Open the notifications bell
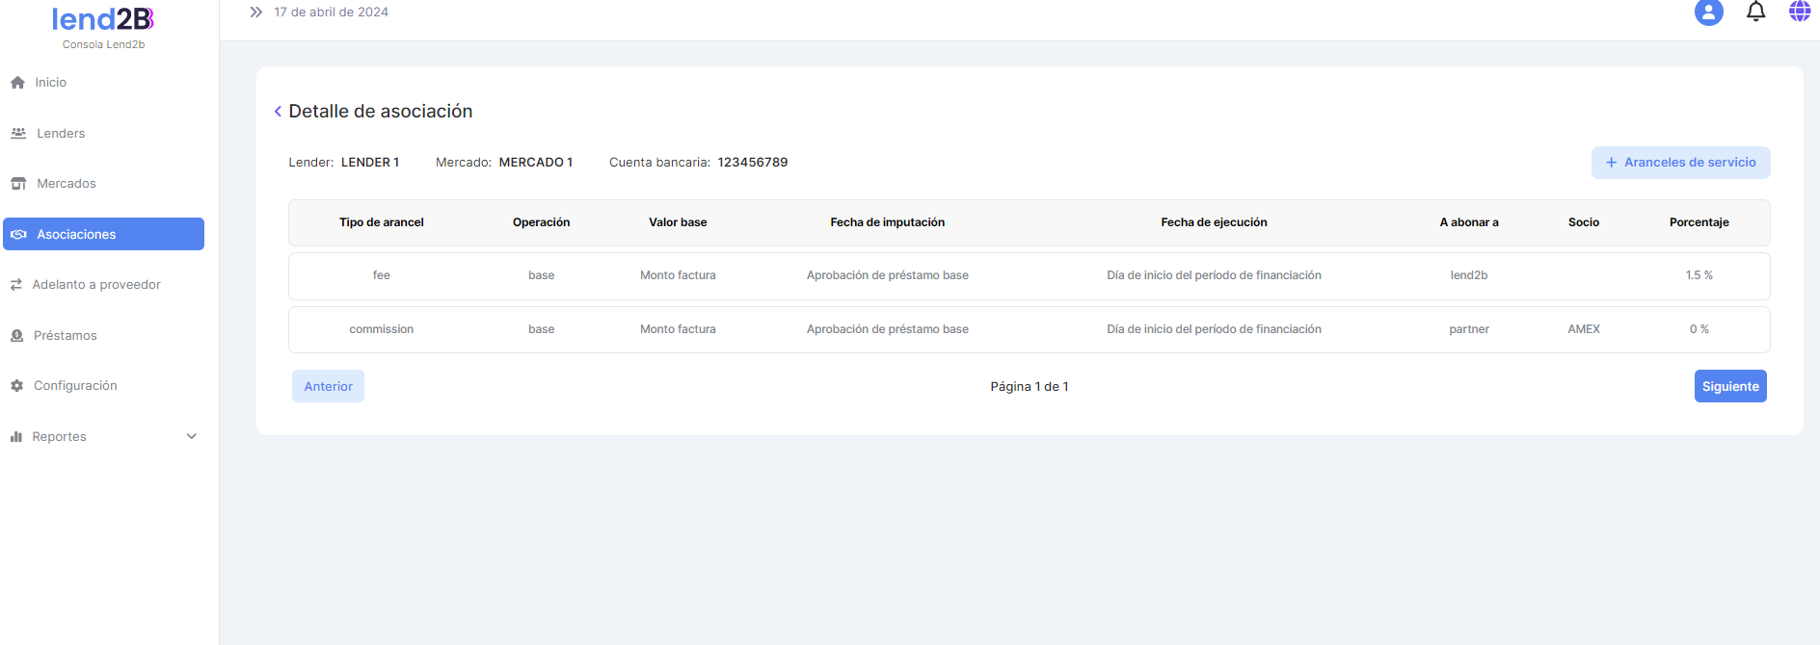Screen dimensions: 1820x645 click(1755, 12)
